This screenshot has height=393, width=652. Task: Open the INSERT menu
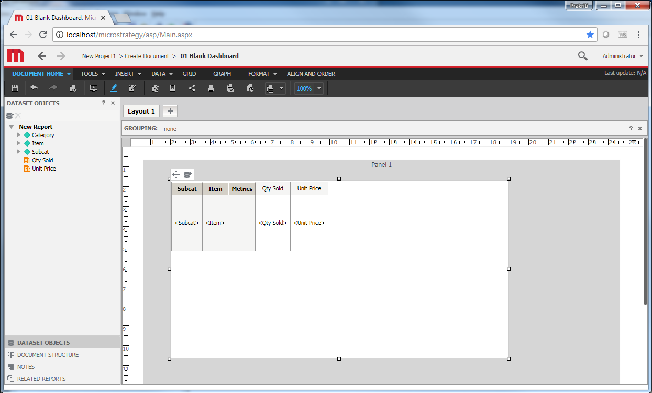[124, 74]
